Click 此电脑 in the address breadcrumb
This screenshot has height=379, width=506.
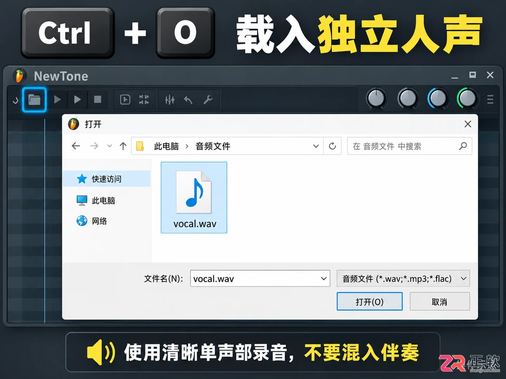(x=166, y=146)
